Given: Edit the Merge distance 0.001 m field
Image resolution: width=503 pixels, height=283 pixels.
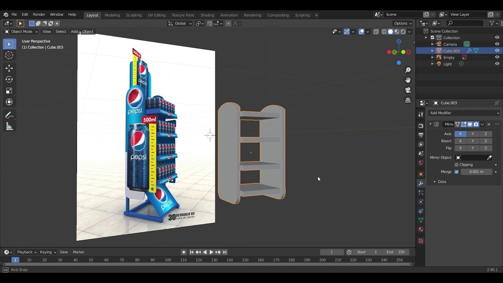Looking at the screenshot, I should coord(476,172).
